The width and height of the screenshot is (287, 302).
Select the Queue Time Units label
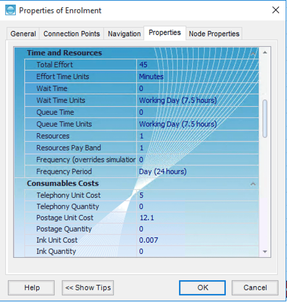click(x=64, y=124)
